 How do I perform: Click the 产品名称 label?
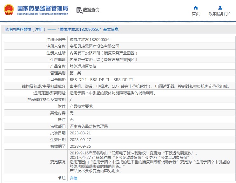(x=58, y=66)
